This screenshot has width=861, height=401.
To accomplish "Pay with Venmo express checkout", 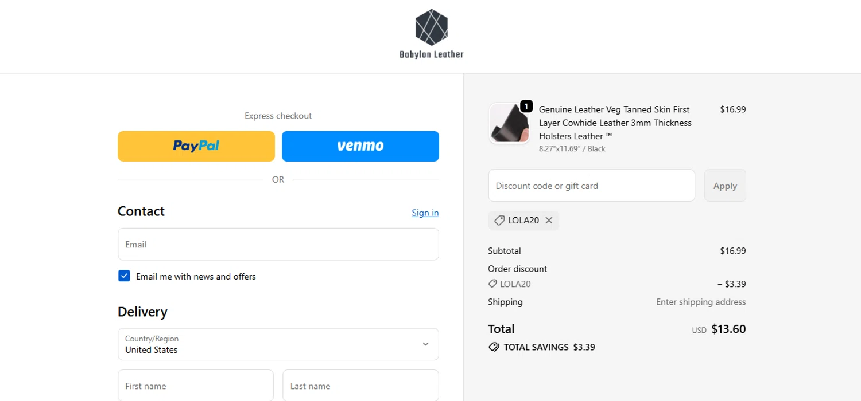I will (x=360, y=146).
